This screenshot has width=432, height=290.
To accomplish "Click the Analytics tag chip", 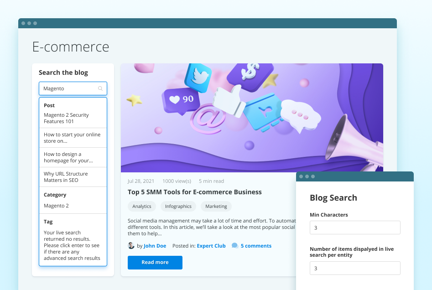I will [142, 207].
